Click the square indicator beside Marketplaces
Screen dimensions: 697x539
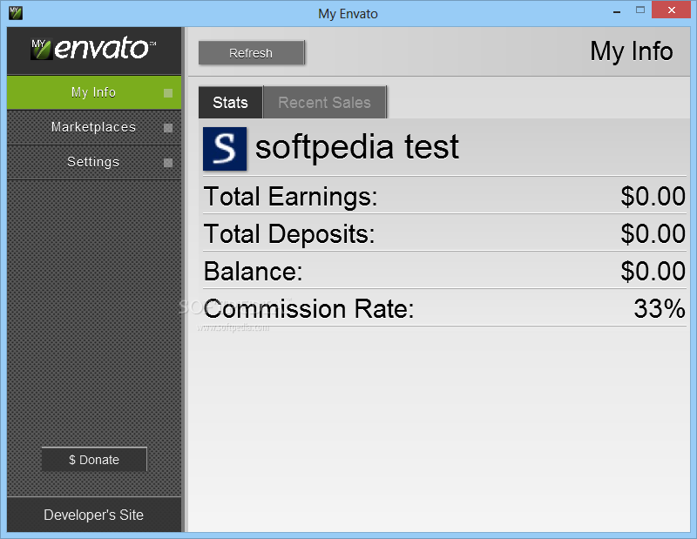pyautogui.click(x=168, y=128)
